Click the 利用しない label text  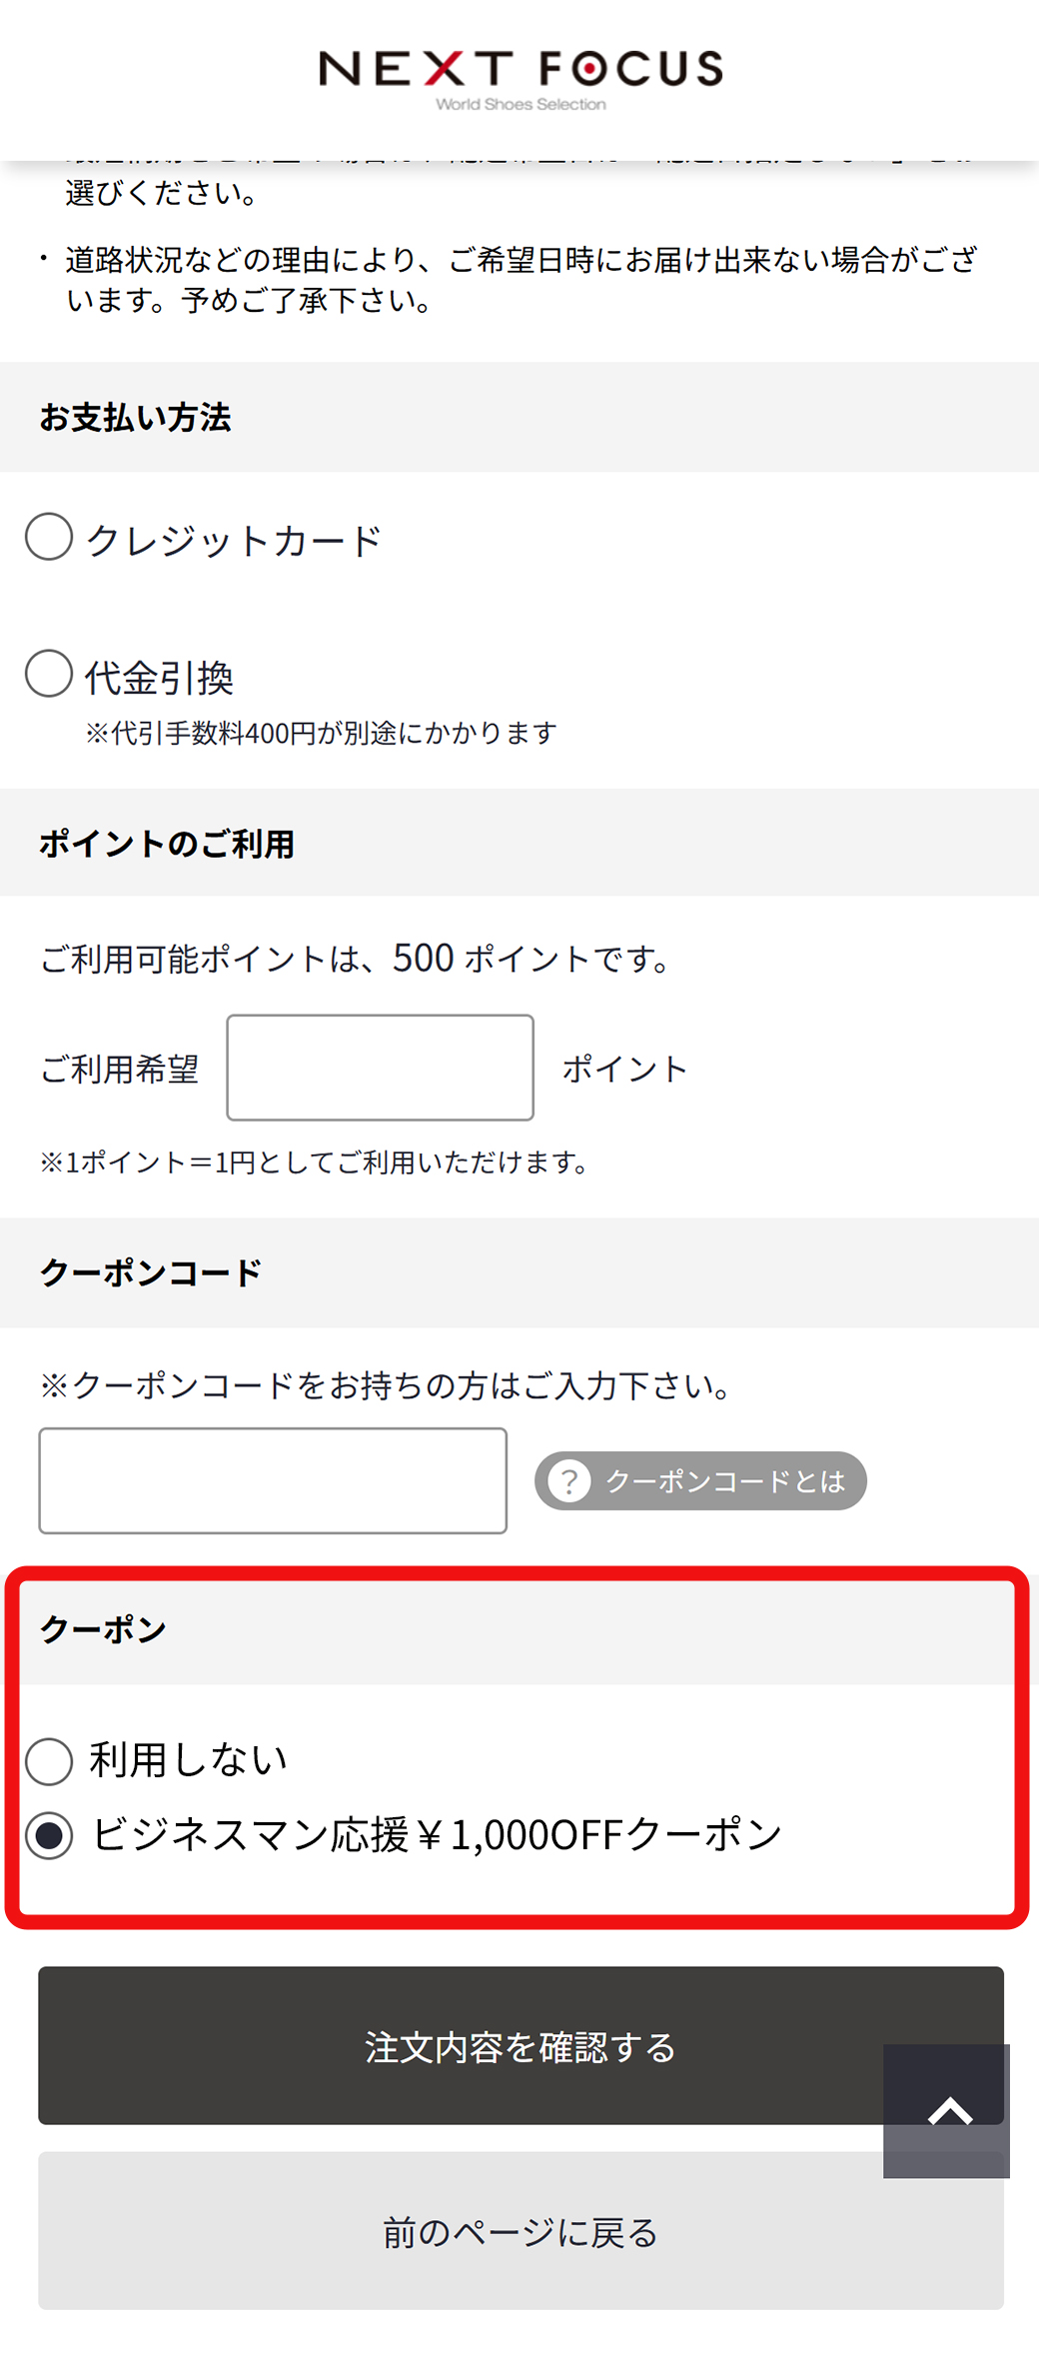(x=188, y=1760)
